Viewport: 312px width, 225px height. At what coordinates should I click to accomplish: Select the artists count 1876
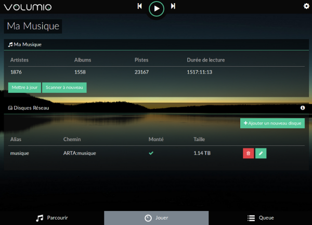click(16, 72)
